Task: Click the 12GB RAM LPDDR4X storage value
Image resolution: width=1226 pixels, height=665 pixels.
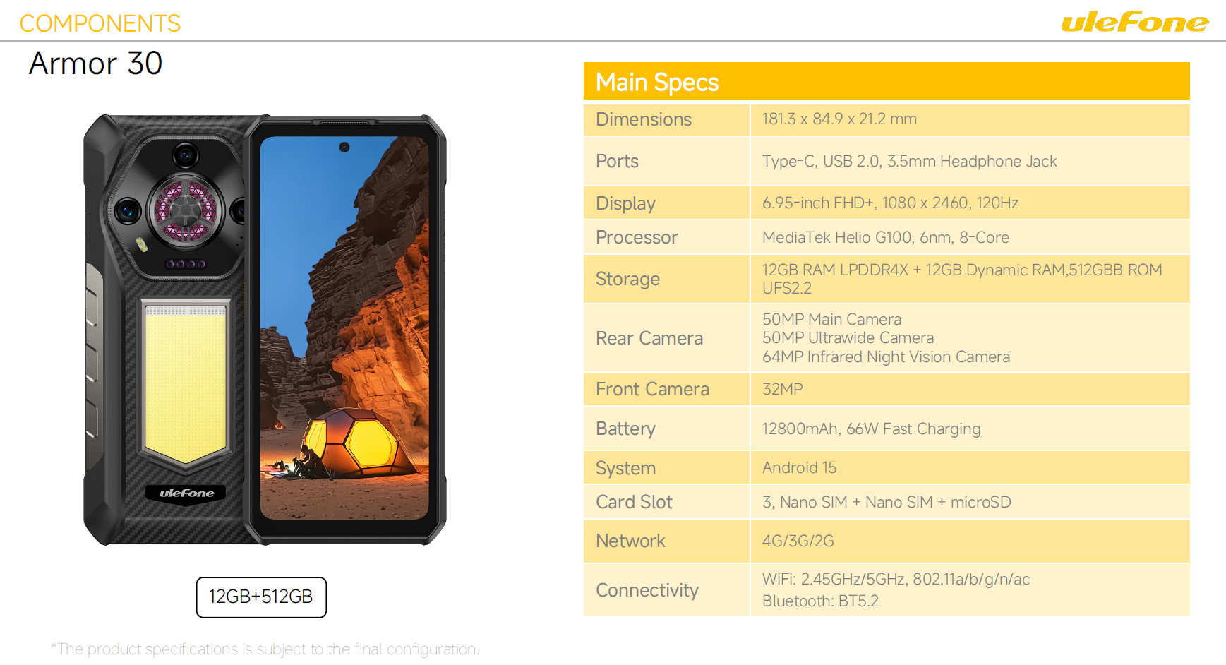Action: click(x=962, y=279)
